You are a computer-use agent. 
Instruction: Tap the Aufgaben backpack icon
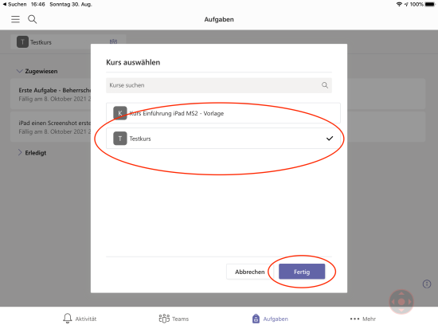pyautogui.click(x=256, y=319)
